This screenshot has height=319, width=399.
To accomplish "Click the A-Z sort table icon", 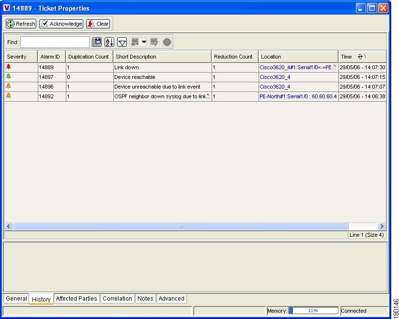I will click(109, 43).
